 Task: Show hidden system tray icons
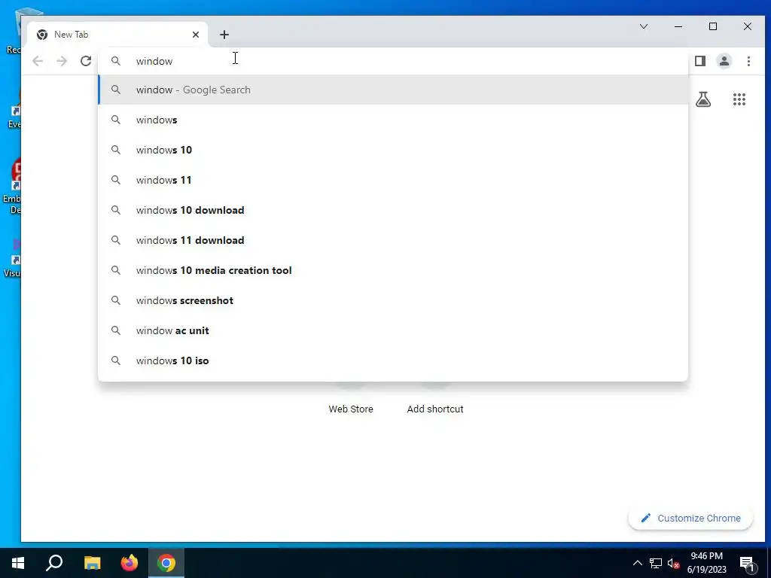coord(637,563)
